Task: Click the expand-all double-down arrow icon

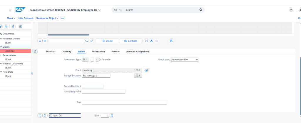Action: [1, 26]
